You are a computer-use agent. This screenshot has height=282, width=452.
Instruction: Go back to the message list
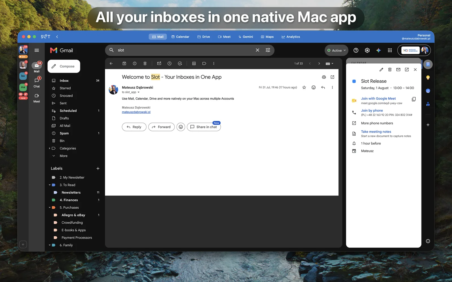pyautogui.click(x=111, y=63)
